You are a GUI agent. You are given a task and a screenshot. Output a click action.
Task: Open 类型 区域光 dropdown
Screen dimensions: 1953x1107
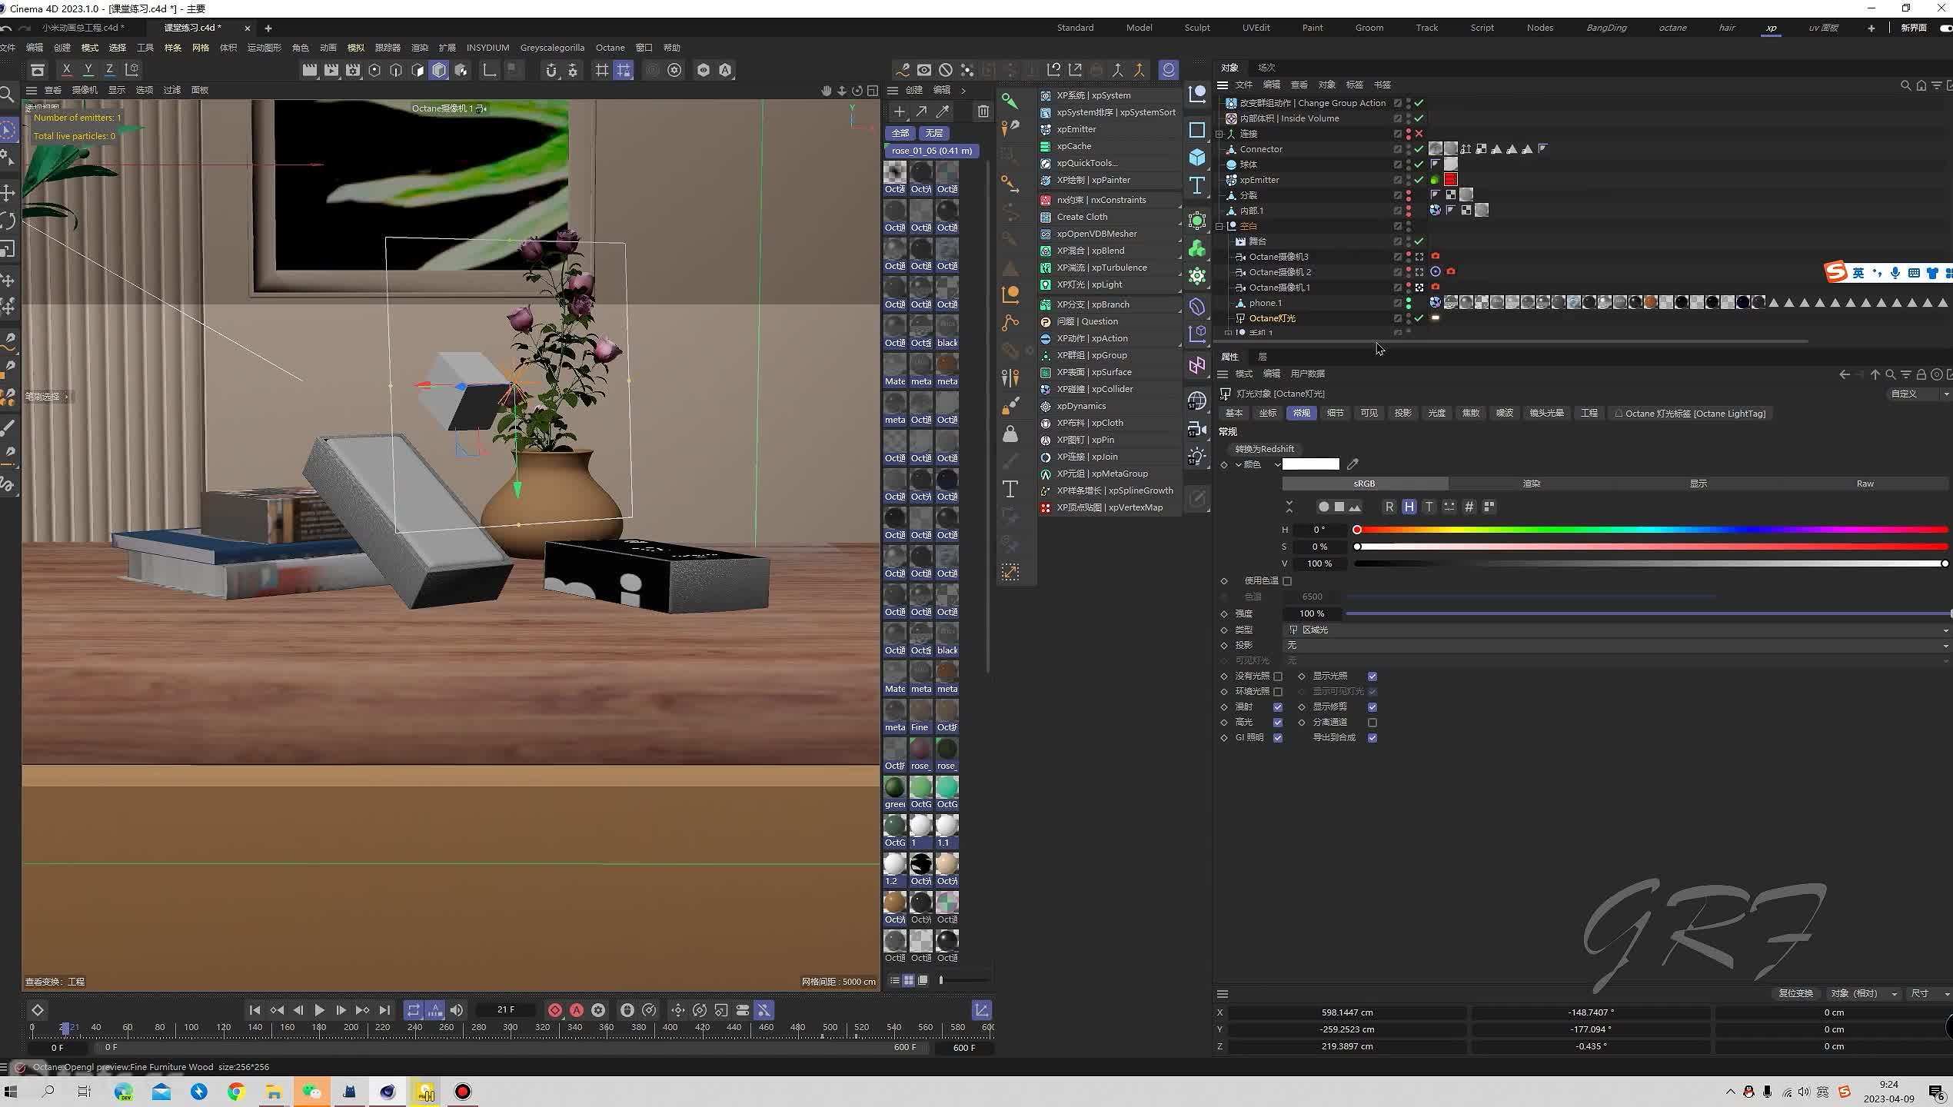[1617, 630]
